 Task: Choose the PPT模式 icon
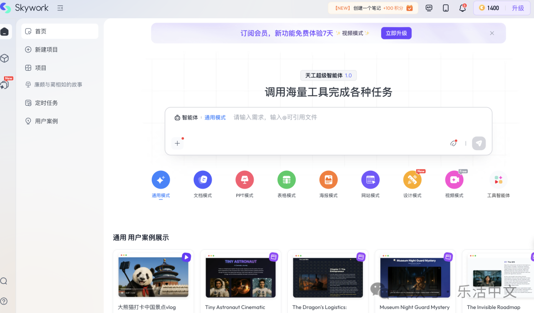click(x=245, y=180)
